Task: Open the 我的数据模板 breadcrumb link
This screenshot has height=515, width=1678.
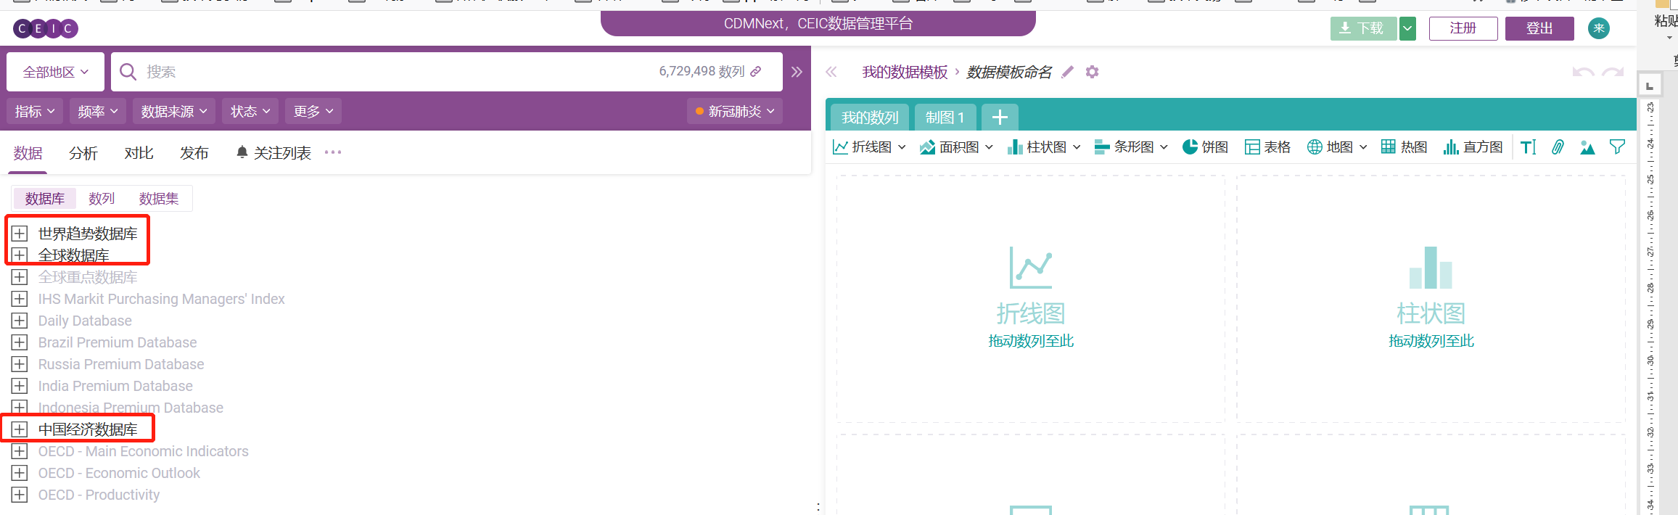Action: (x=905, y=72)
